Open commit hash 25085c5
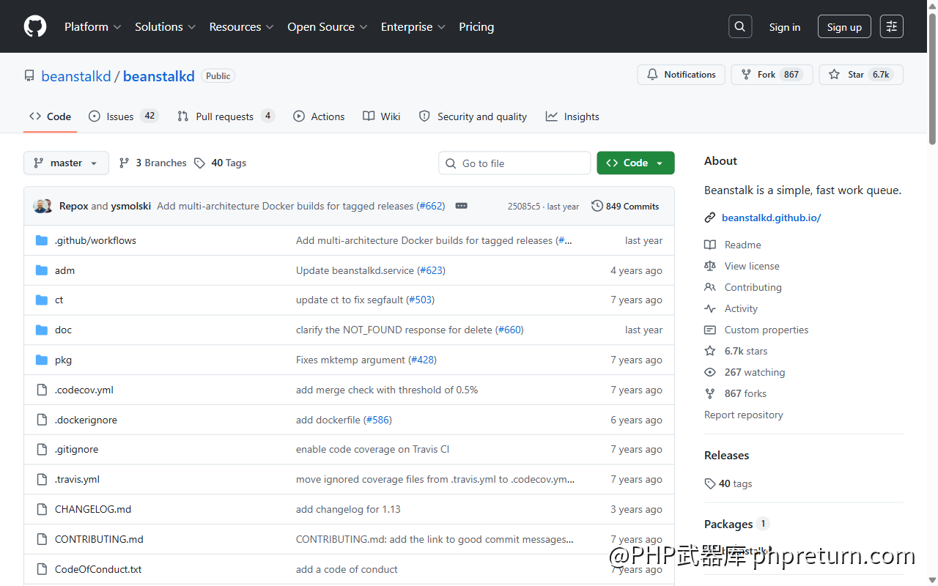 tap(524, 207)
